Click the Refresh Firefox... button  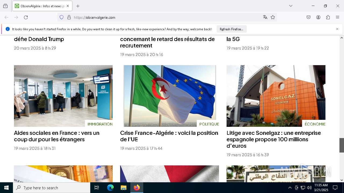[231, 29]
